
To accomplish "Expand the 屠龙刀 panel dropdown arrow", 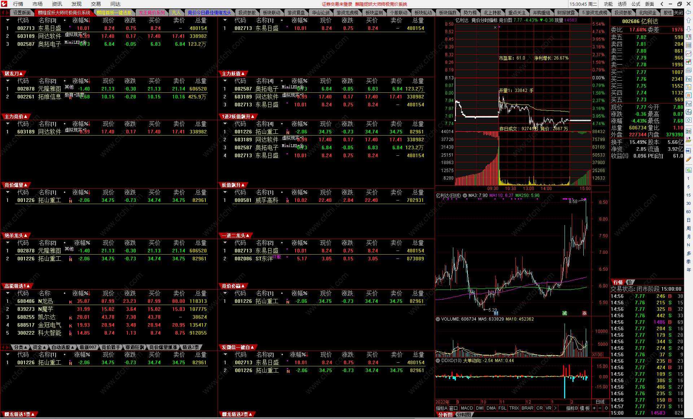I will coord(21,74).
